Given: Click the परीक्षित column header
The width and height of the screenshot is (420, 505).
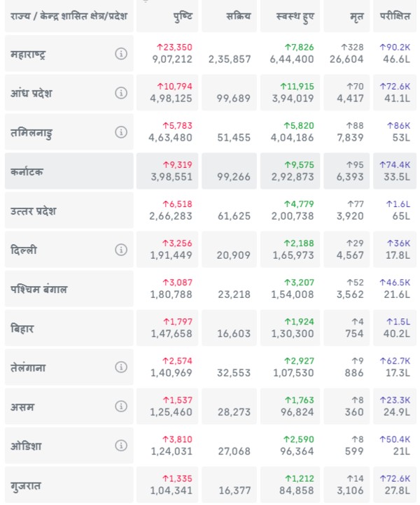Looking at the screenshot, I should (x=395, y=15).
